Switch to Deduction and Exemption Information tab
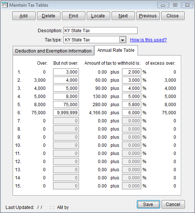Viewport: 195px width, 213px height. [x=53, y=51]
